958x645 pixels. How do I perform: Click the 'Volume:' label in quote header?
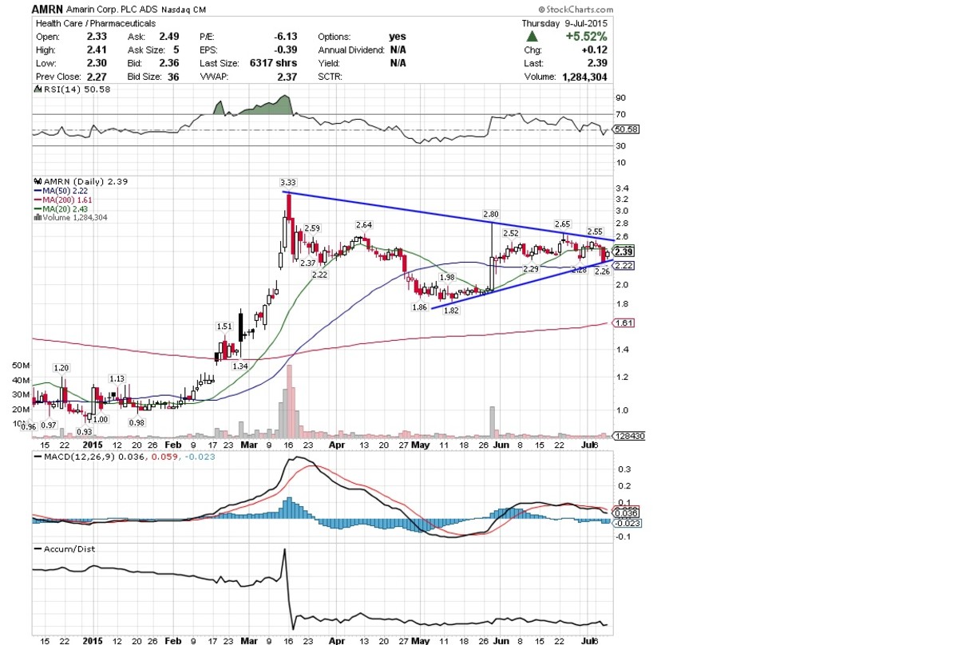pos(539,77)
